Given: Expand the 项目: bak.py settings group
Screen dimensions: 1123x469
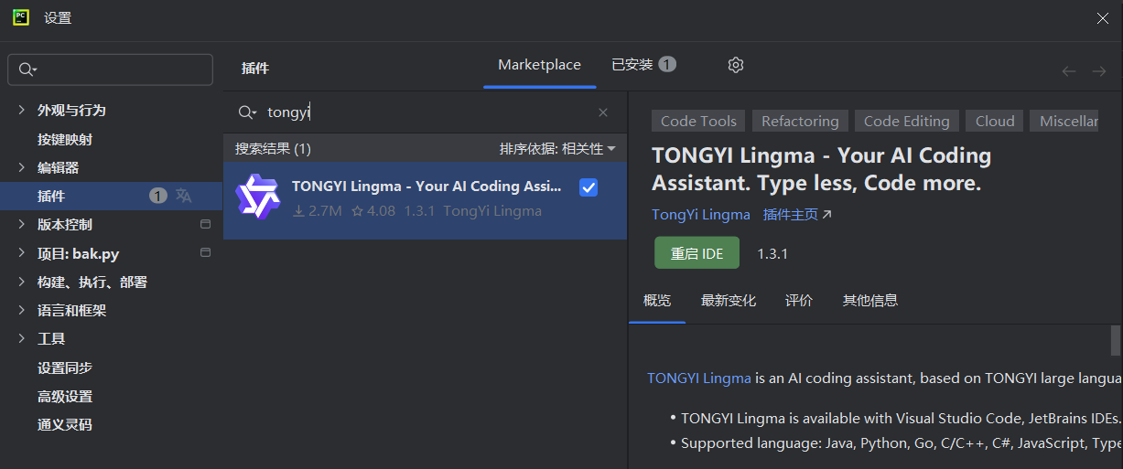Looking at the screenshot, I should tap(22, 253).
